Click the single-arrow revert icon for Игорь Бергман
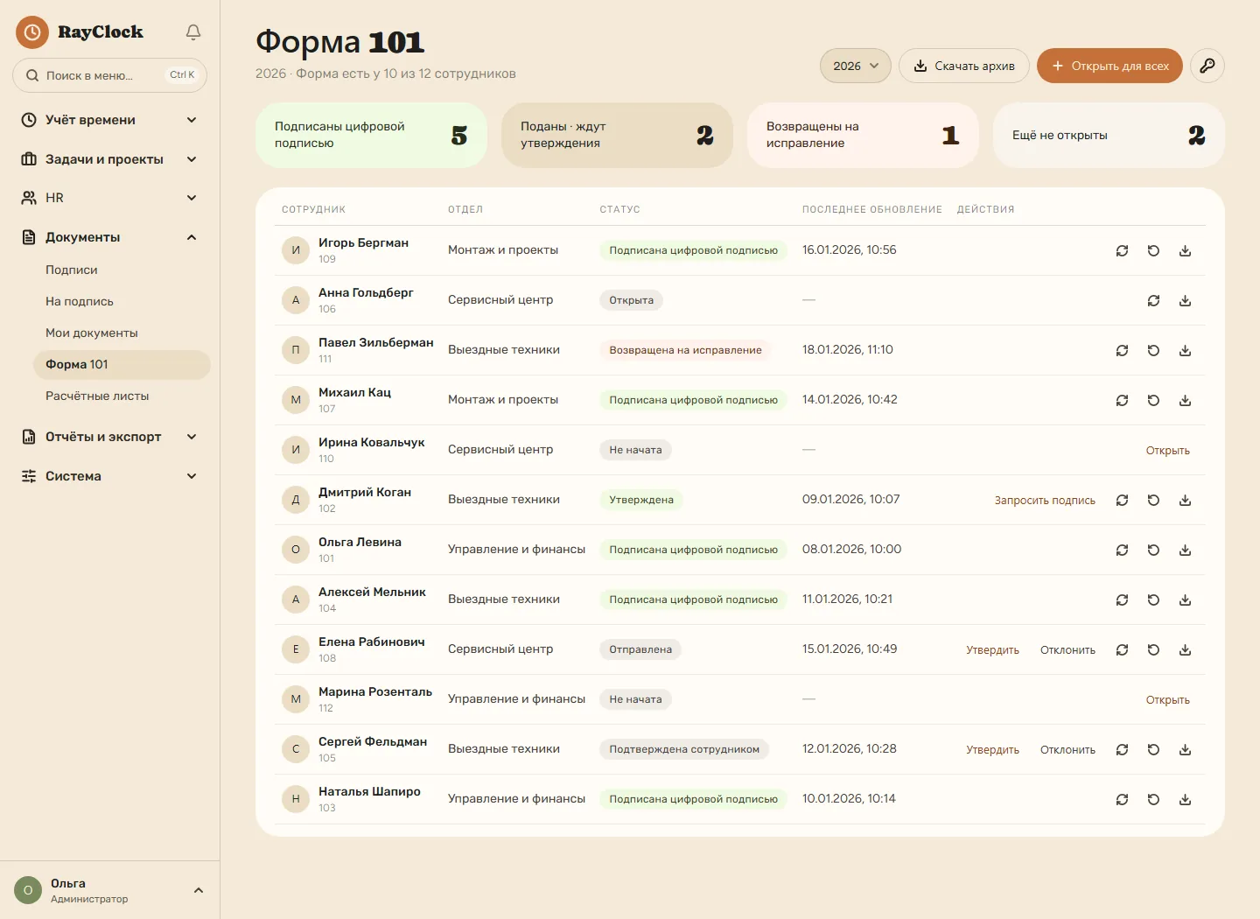This screenshot has height=919, width=1260. (x=1153, y=250)
